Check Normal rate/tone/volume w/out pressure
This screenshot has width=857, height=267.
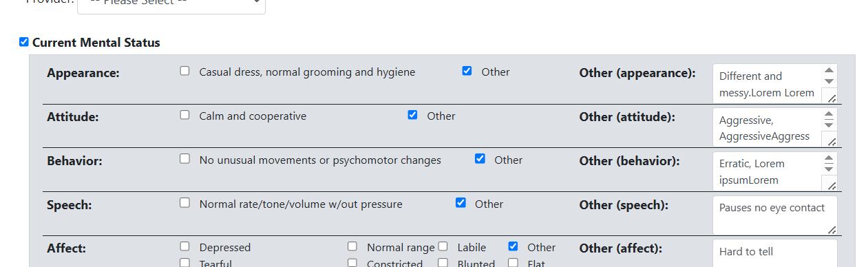[184, 203]
